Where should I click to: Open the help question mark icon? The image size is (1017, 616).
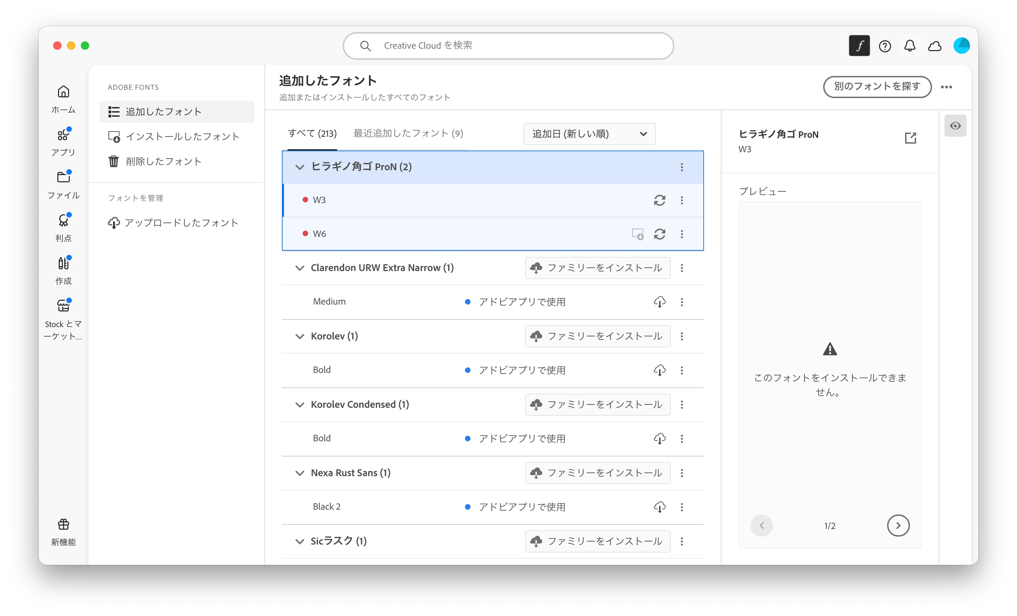(884, 46)
